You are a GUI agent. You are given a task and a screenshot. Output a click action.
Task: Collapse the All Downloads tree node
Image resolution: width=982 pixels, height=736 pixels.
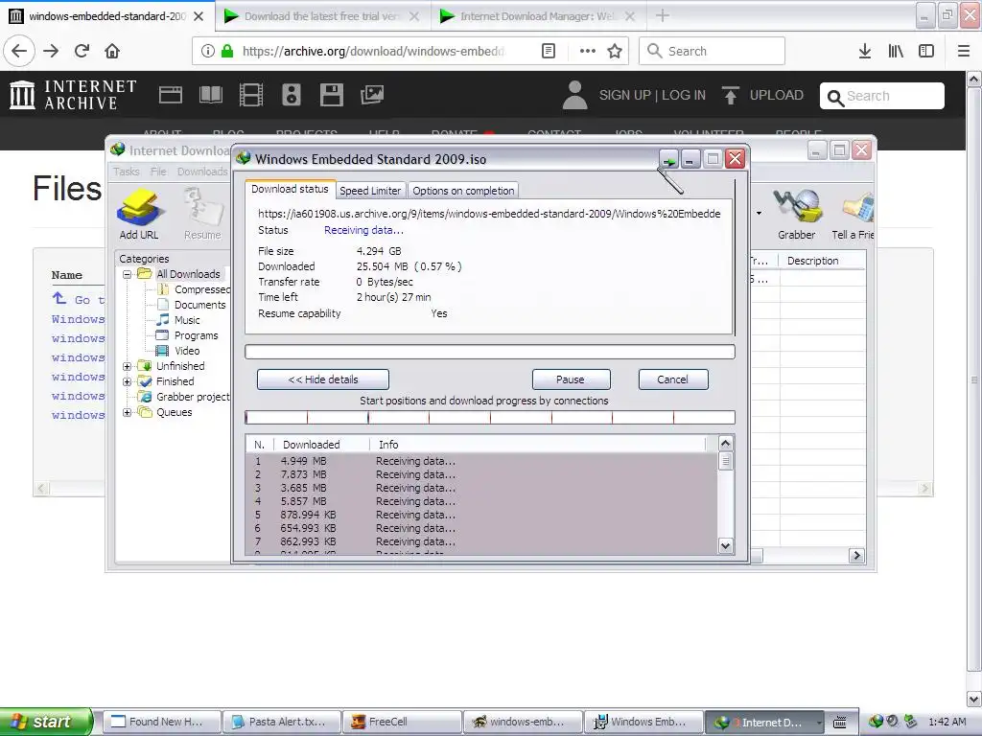tap(127, 274)
